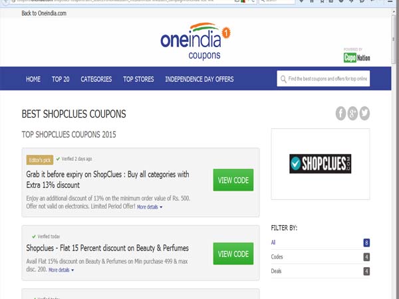Screen dimensions: 399x299
Task: Click the Facebook share icon
Action: [342, 113]
